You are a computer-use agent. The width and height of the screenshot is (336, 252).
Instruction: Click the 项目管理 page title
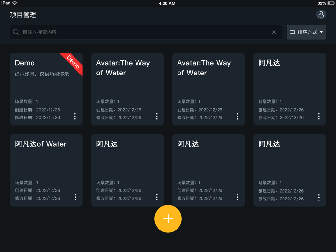pyautogui.click(x=23, y=15)
